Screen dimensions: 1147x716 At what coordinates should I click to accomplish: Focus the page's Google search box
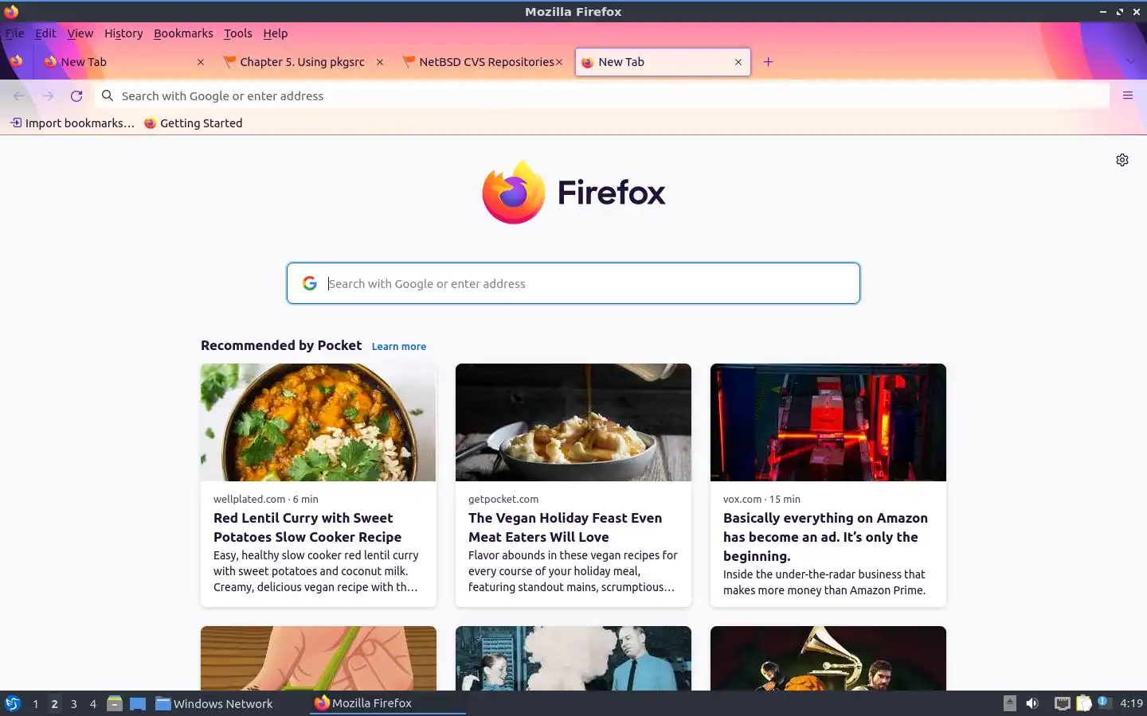[573, 283]
